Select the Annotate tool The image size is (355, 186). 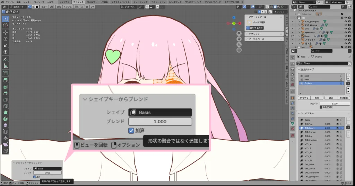pos(6,59)
